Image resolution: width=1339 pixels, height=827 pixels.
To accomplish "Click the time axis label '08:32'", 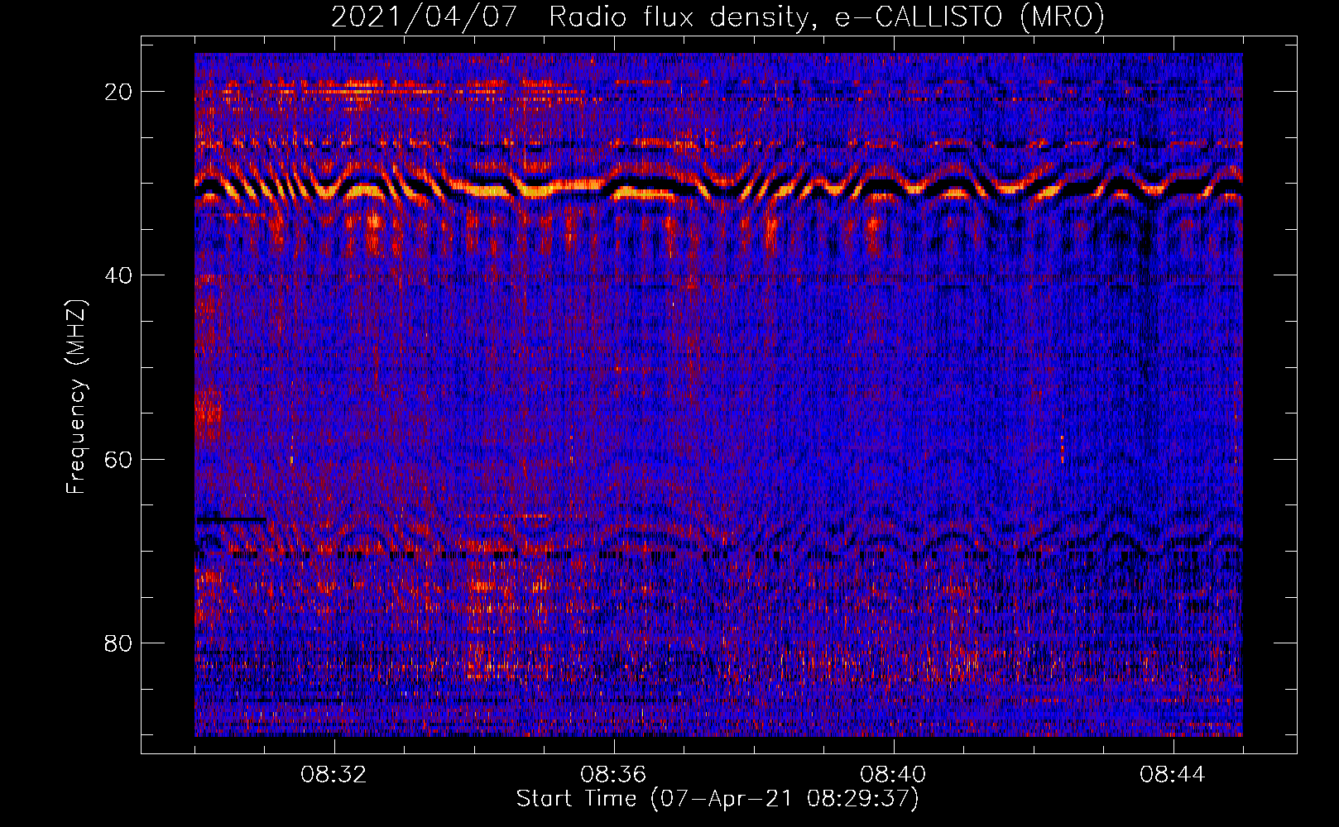I will click(334, 775).
